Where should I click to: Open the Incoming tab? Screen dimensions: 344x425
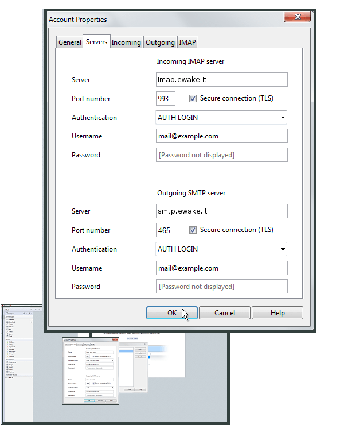pyautogui.click(x=126, y=42)
